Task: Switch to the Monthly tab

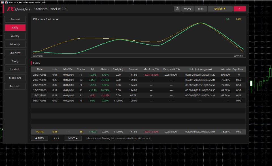Action: coord(15,44)
